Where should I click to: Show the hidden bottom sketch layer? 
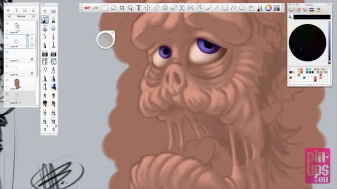(7, 94)
